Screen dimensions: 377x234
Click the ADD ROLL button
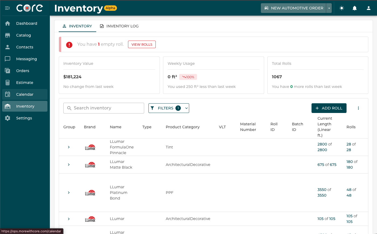329,108
